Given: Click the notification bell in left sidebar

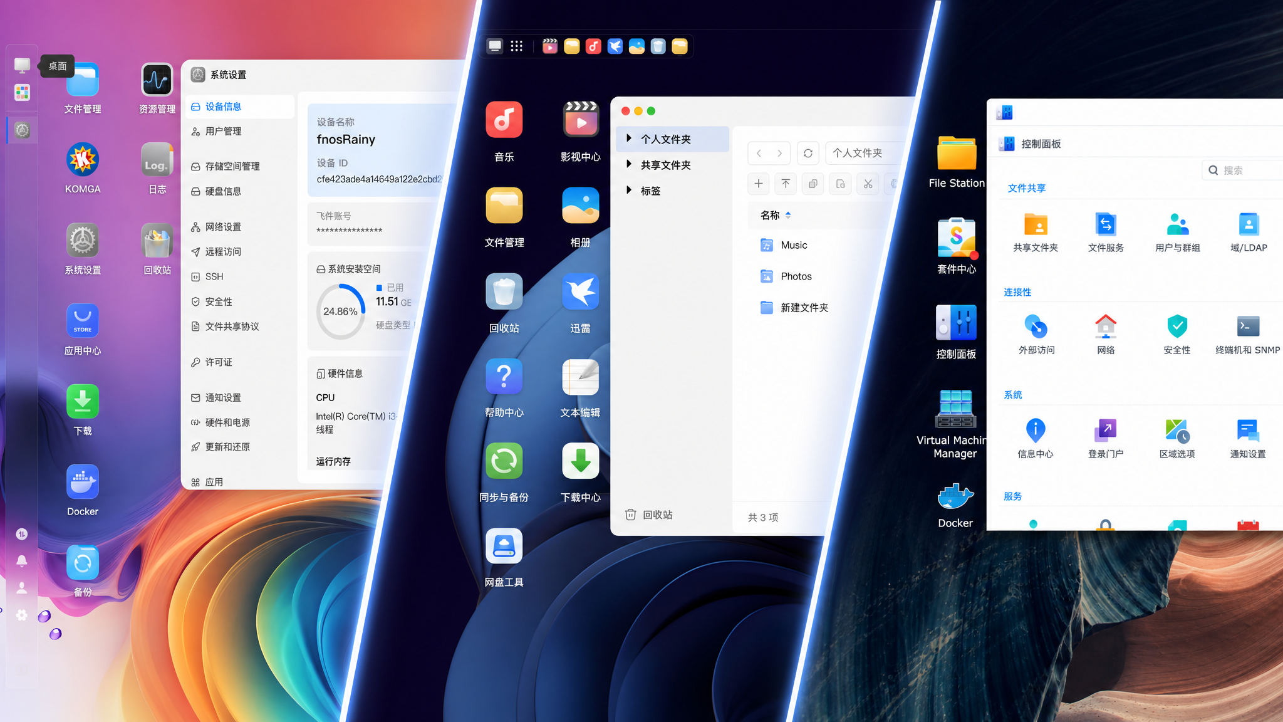Looking at the screenshot, I should tap(22, 561).
